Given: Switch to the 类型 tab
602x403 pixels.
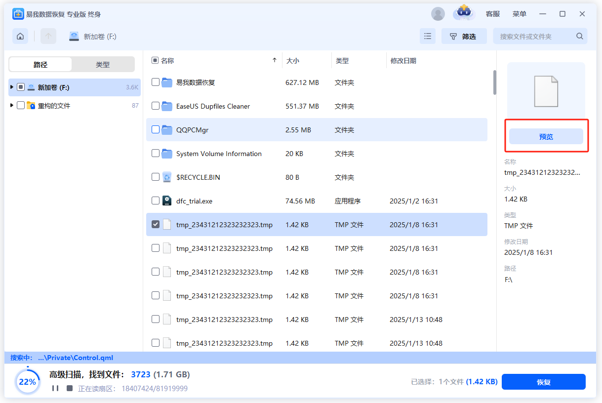Looking at the screenshot, I should (x=103, y=64).
